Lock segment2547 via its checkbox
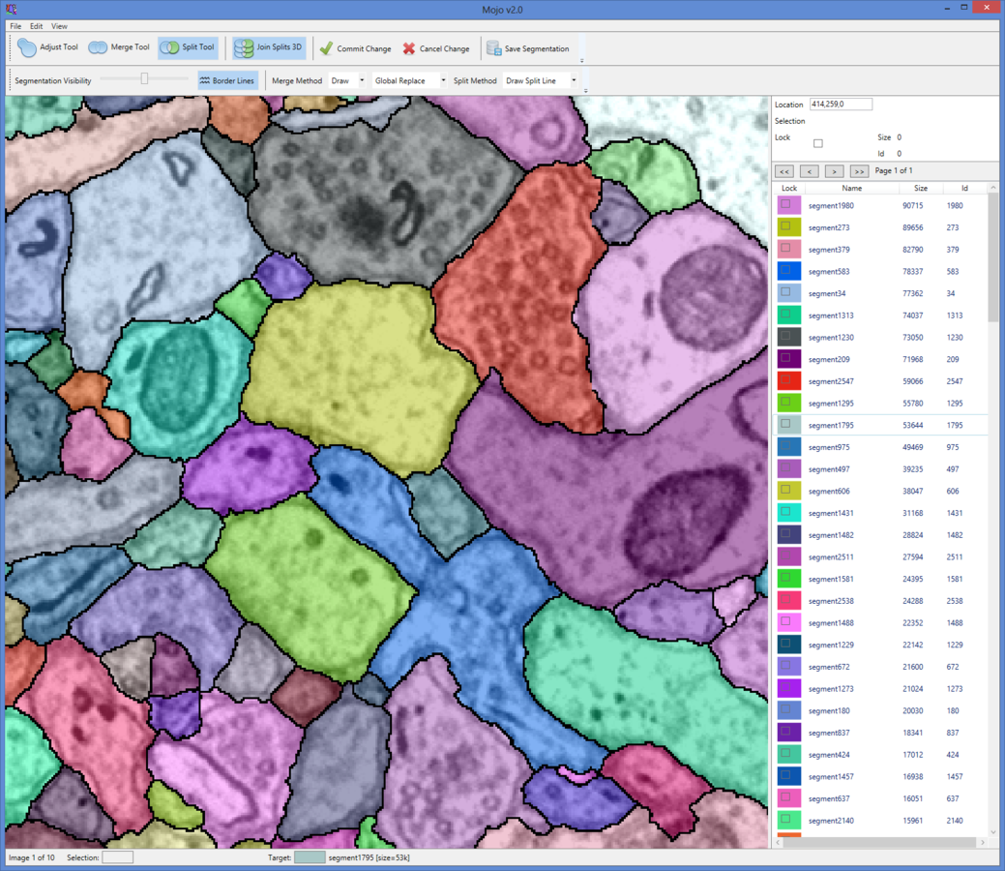This screenshot has height=871, width=1005. [x=785, y=379]
